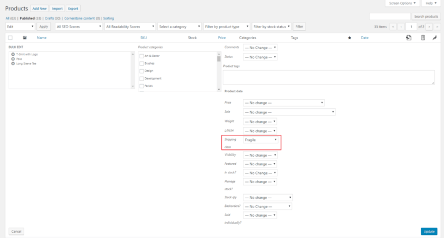
Task: Toggle the select-all products checkbox
Action: pos(10,37)
